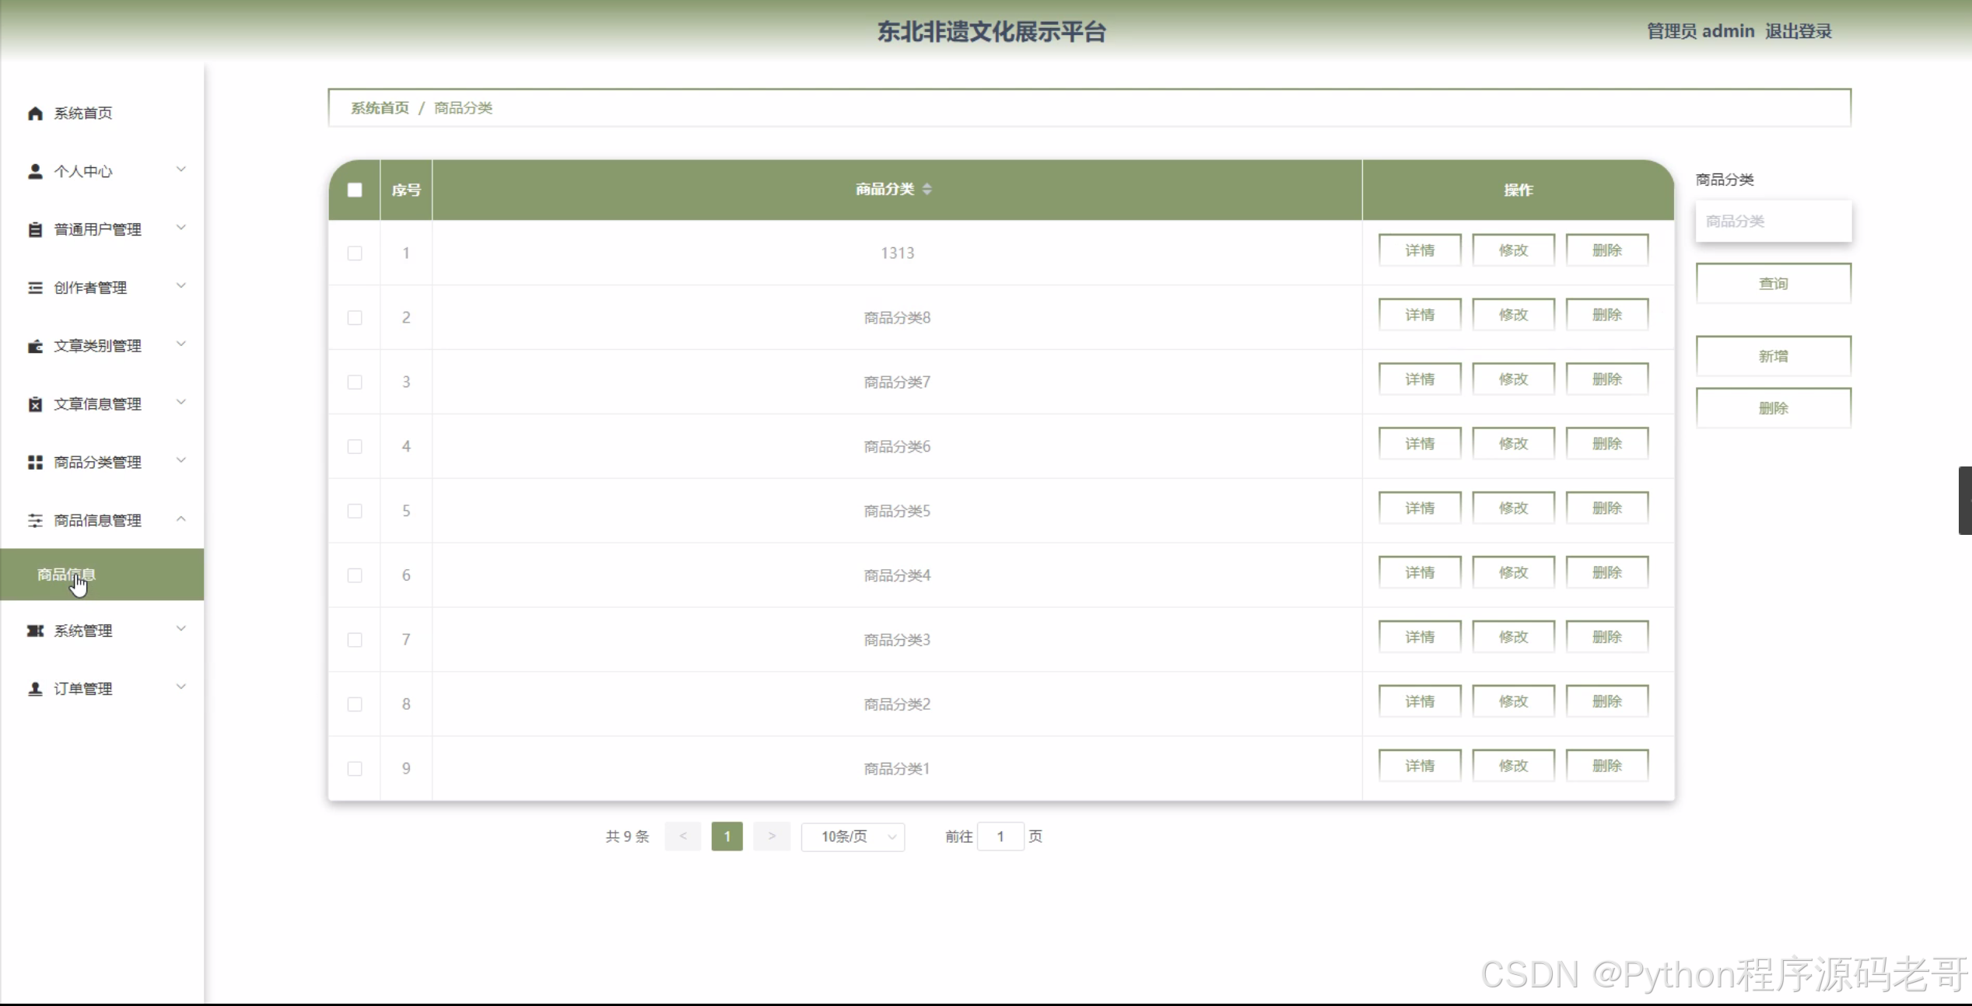
Task: Click the ticket icon for 系统管理
Action: click(35, 630)
